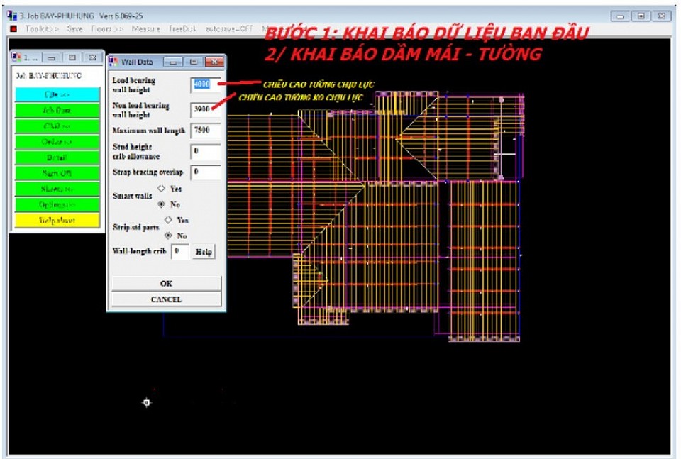The image size is (681, 459).
Task: Open the yellow Help about button
Action: [x=57, y=221]
